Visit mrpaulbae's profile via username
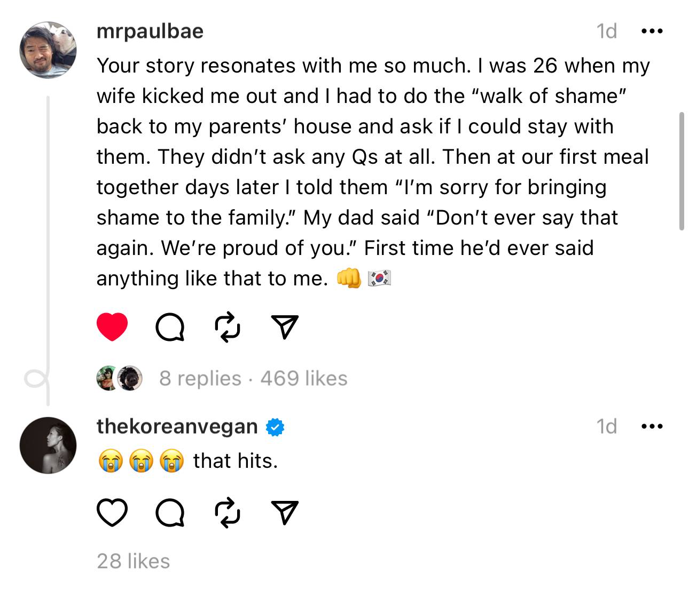Image resolution: width=689 pixels, height=598 pixels. click(x=150, y=31)
